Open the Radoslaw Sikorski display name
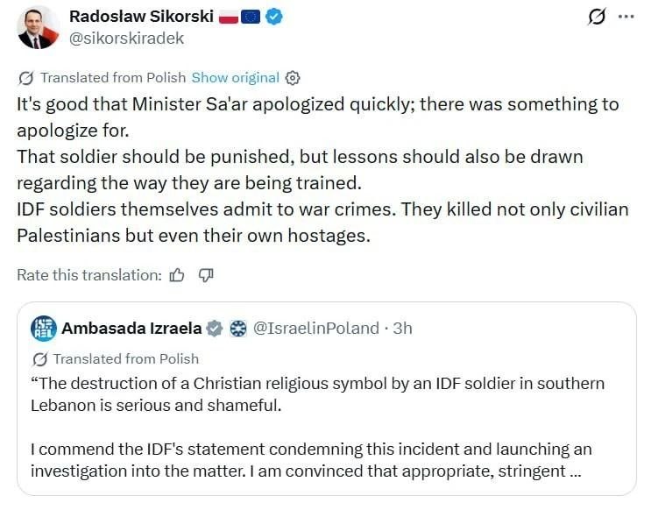Viewport: 651px width, 510px height. coord(139,18)
